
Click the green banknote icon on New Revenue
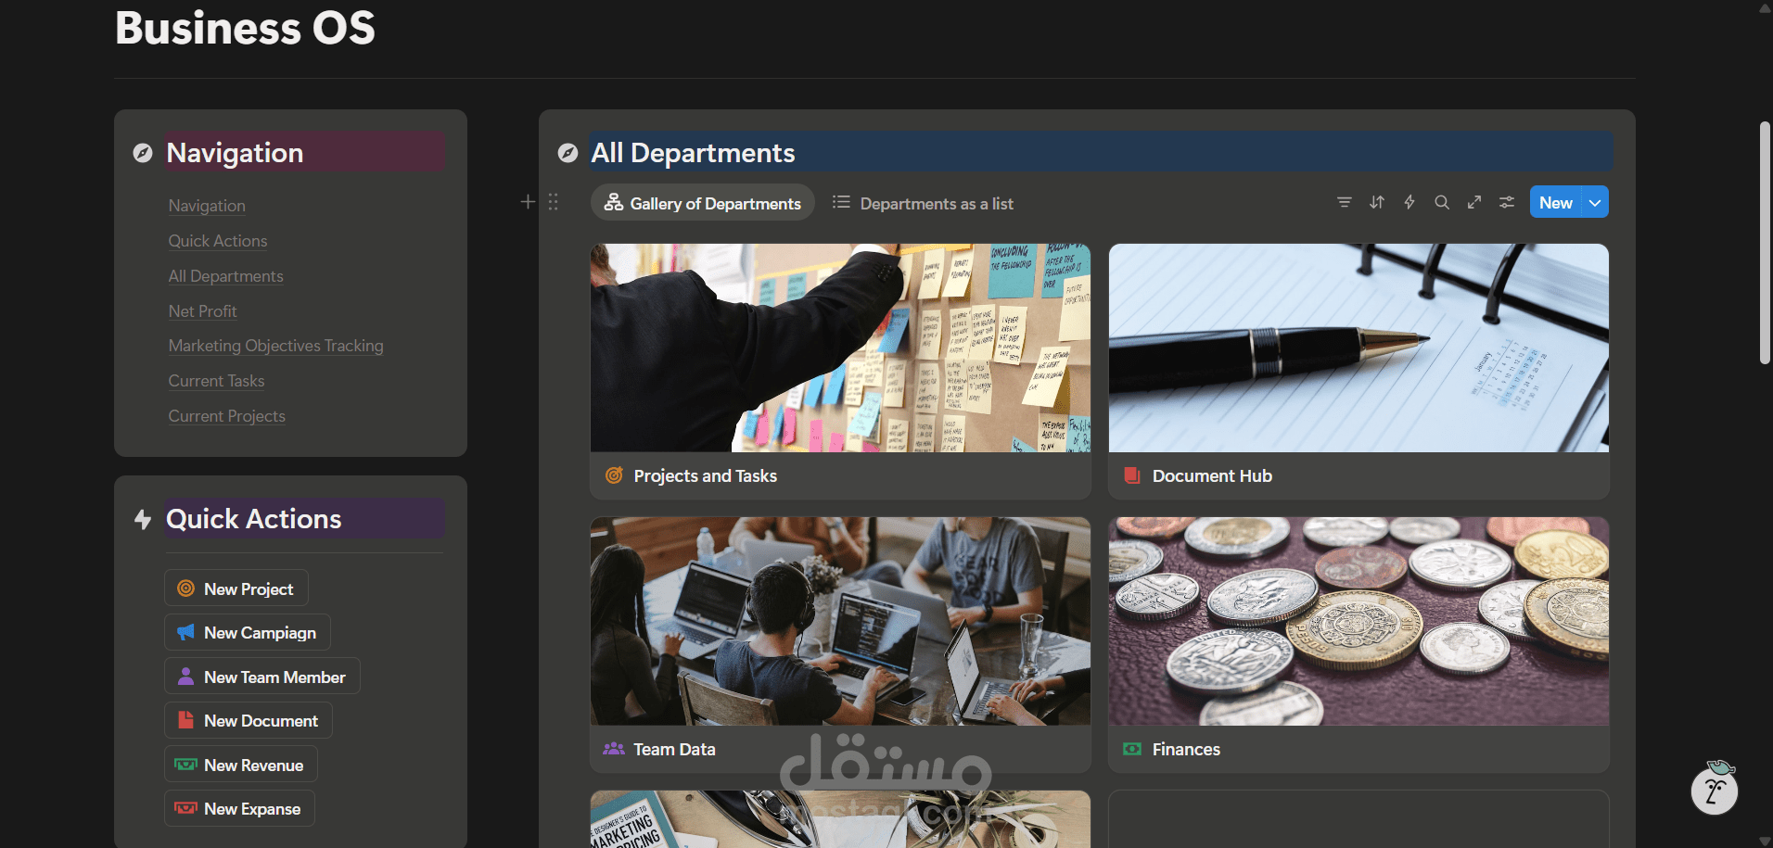(185, 765)
